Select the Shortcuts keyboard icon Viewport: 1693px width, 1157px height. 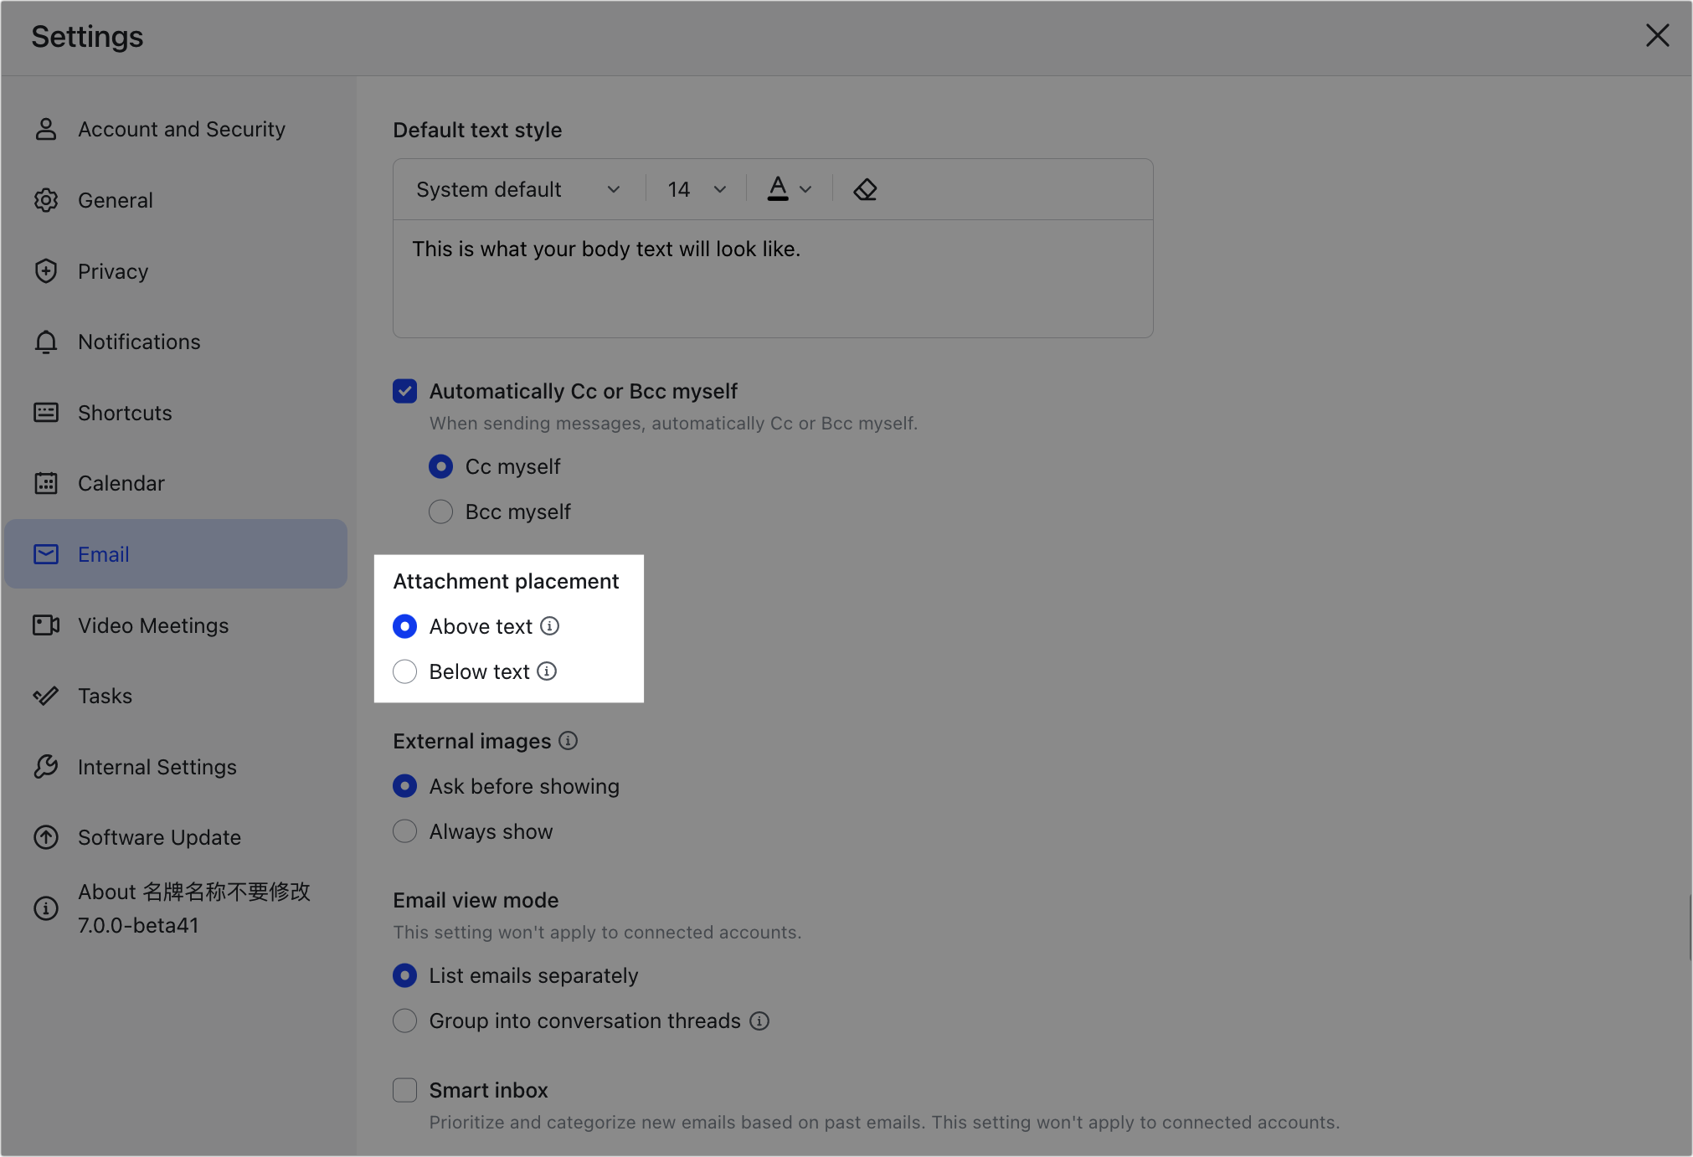pyautogui.click(x=46, y=412)
